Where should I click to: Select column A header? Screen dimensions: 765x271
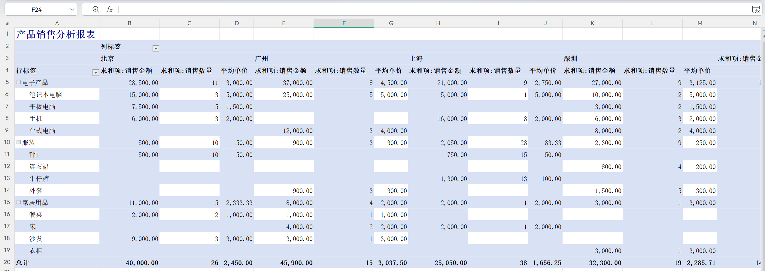click(57, 23)
